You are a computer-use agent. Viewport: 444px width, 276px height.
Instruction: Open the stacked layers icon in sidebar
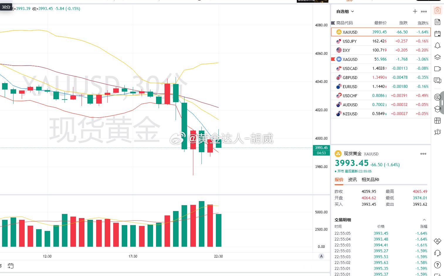click(x=438, y=57)
